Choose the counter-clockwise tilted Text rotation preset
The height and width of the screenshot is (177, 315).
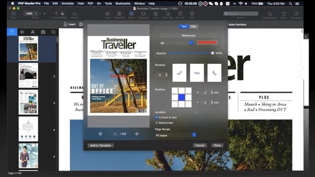click(179, 73)
